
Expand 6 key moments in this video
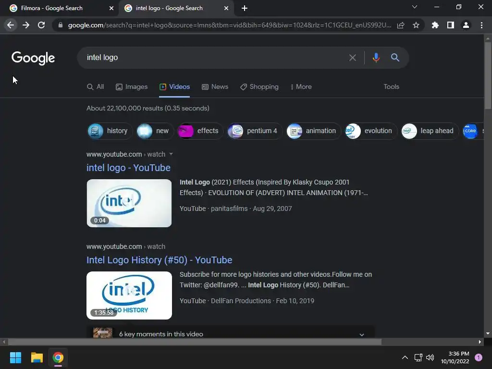(231, 334)
